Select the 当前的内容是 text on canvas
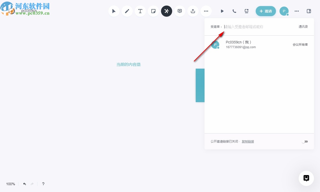 coord(129,65)
